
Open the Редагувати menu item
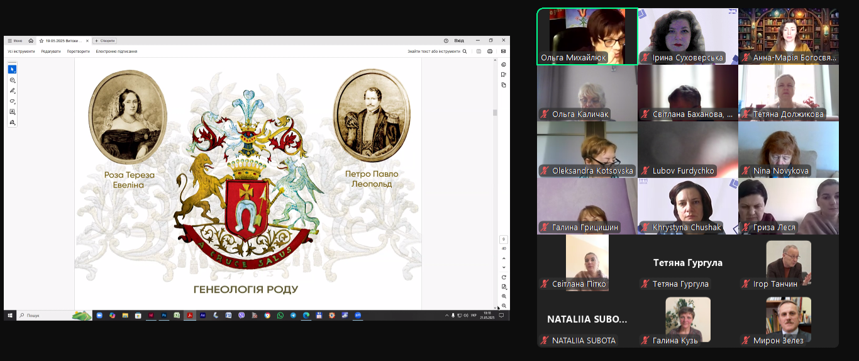[x=51, y=52]
